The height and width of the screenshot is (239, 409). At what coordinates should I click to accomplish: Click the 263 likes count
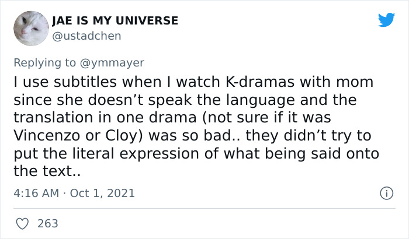(x=47, y=223)
